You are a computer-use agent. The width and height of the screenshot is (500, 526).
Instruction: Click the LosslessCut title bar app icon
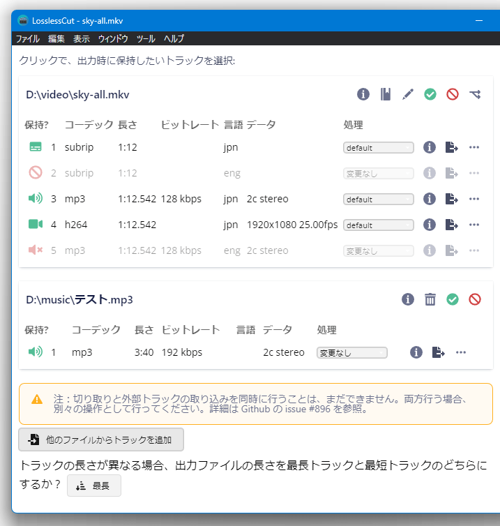pos(23,20)
